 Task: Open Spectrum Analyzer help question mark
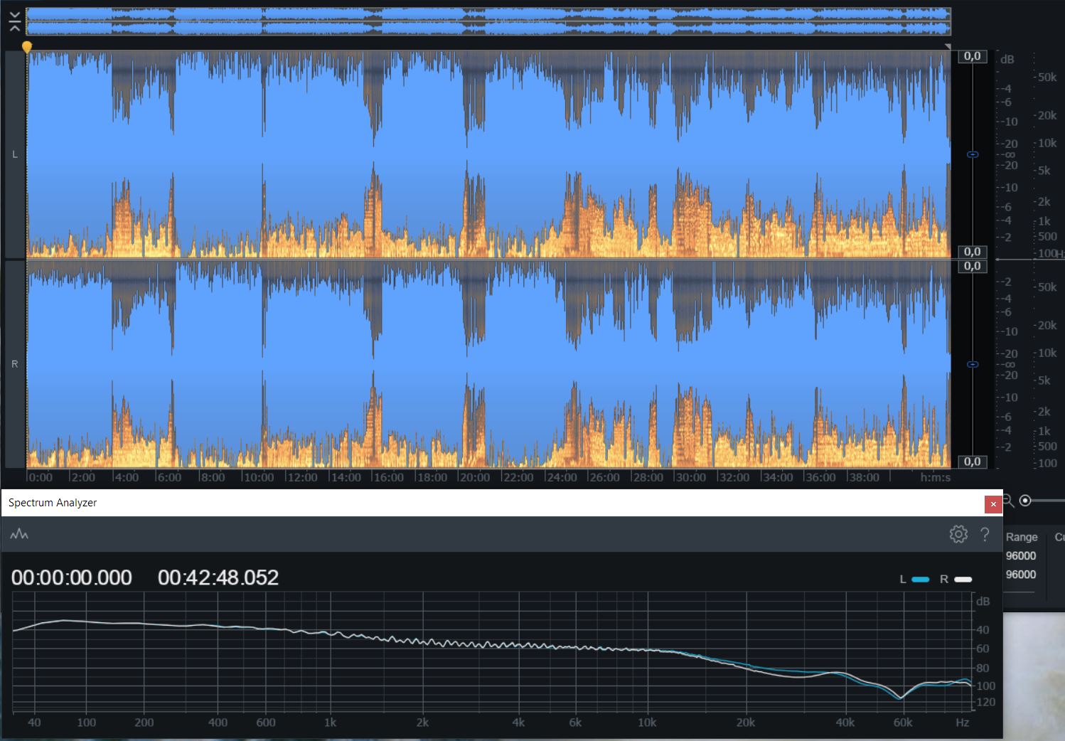(985, 534)
